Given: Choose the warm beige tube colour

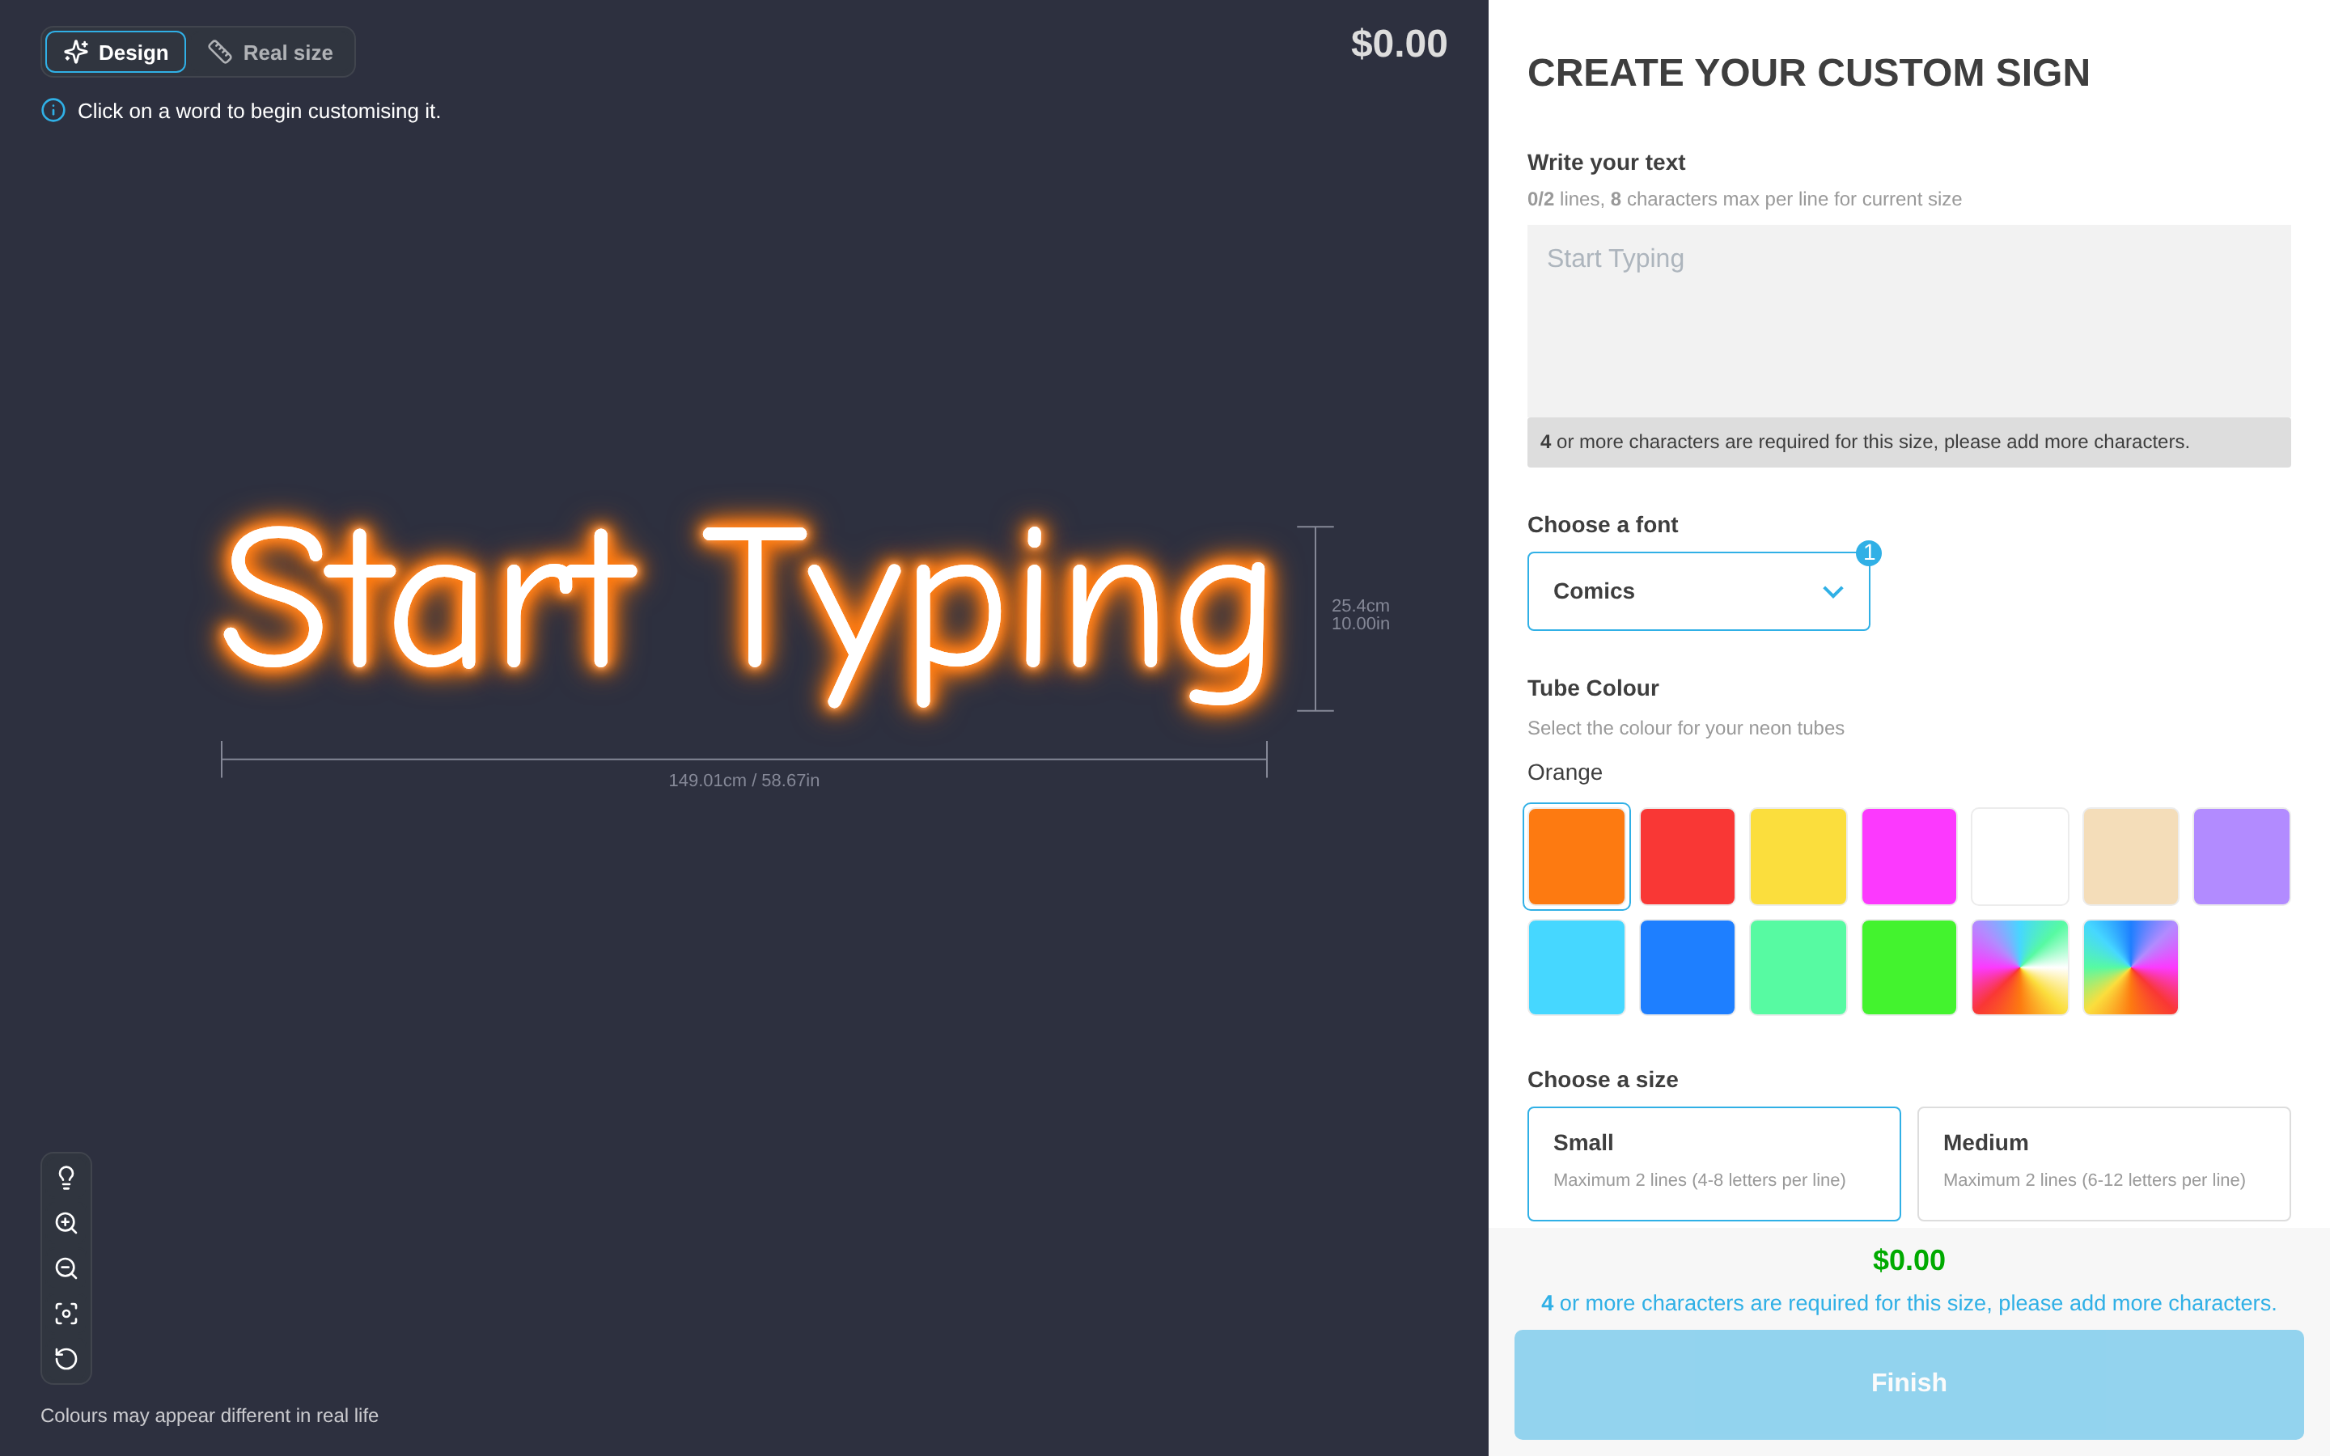Looking at the screenshot, I should tap(2131, 856).
